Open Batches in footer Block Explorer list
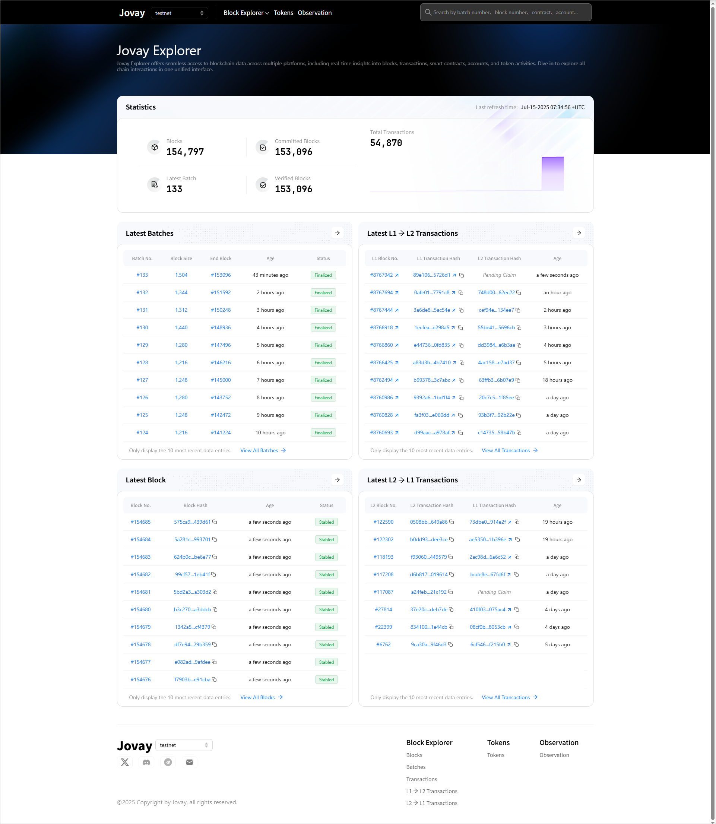The image size is (716, 824). [415, 767]
